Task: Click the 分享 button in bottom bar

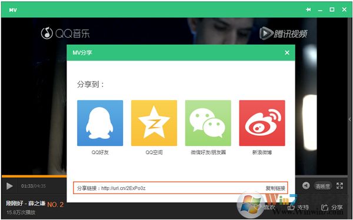Action: tap(332, 208)
